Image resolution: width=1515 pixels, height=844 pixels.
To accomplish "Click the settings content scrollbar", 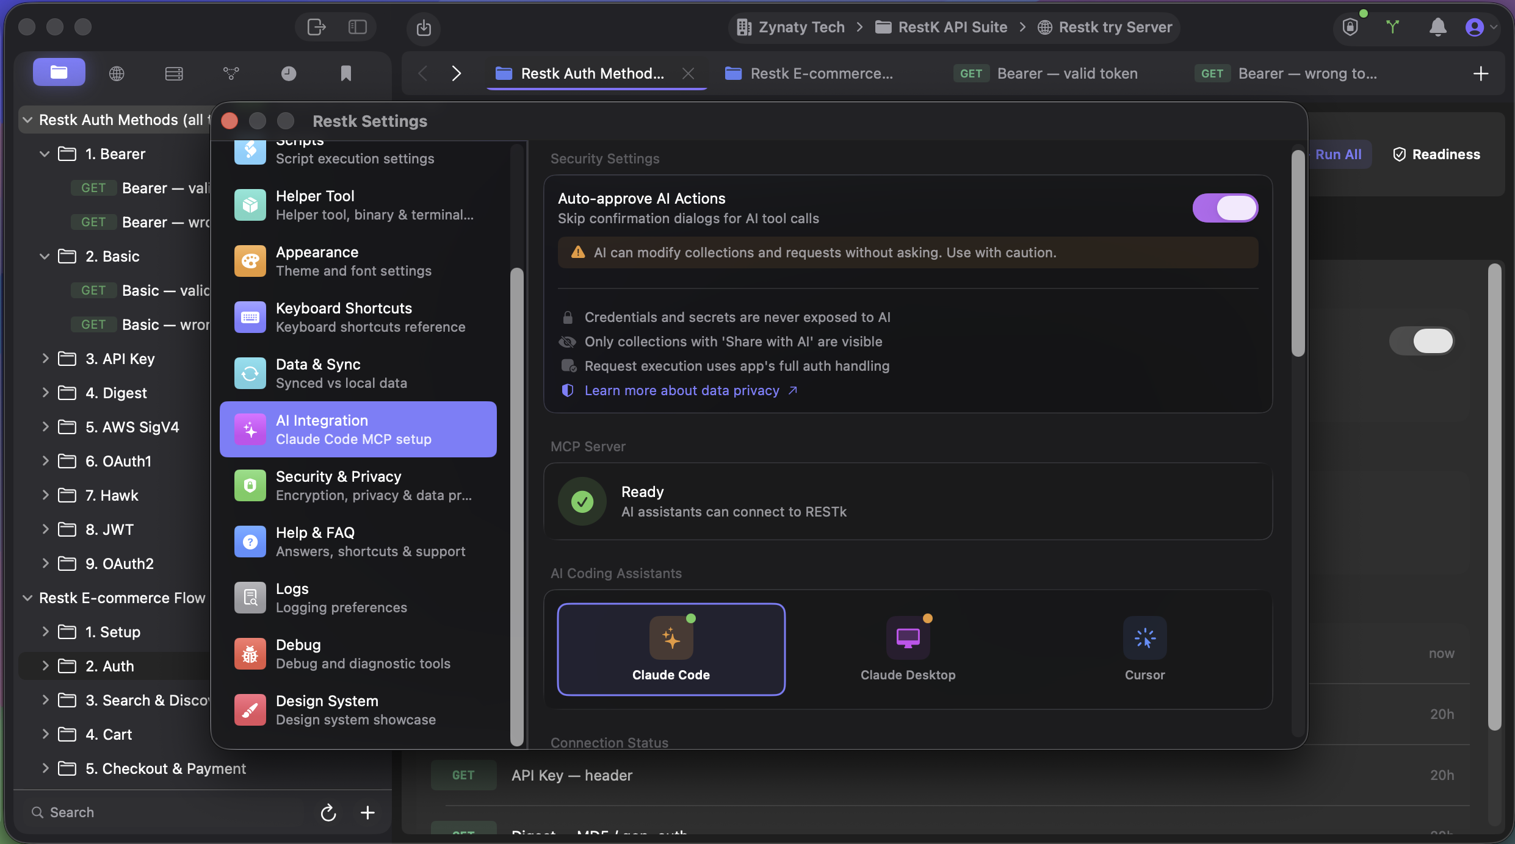I will [x=1298, y=253].
